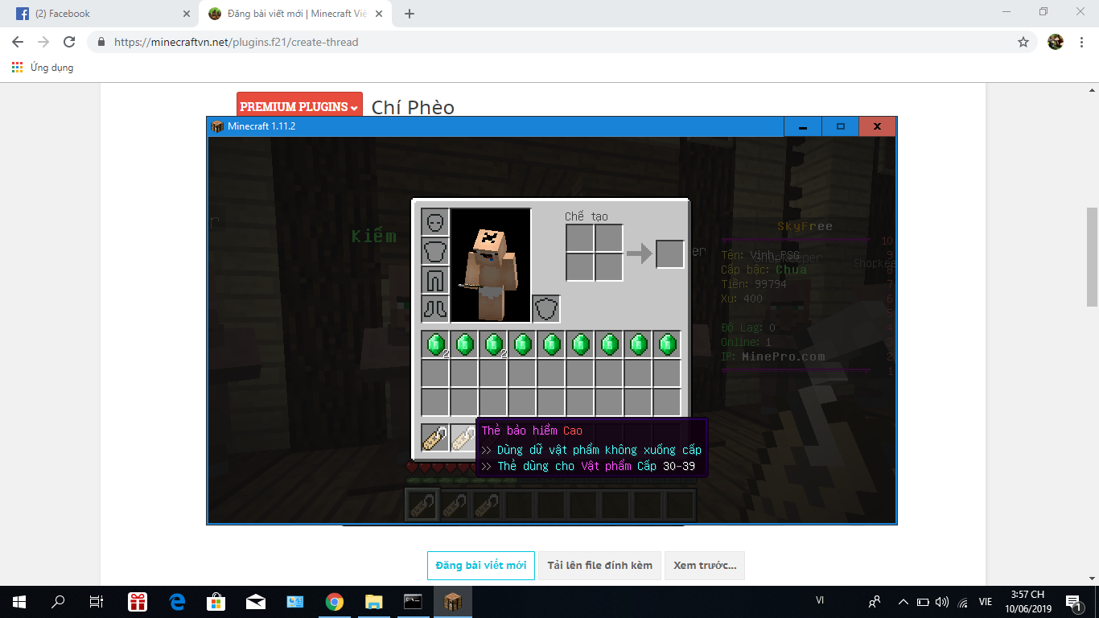The width and height of the screenshot is (1099, 618).
Task: Click the boots armor slot
Action: tap(435, 309)
